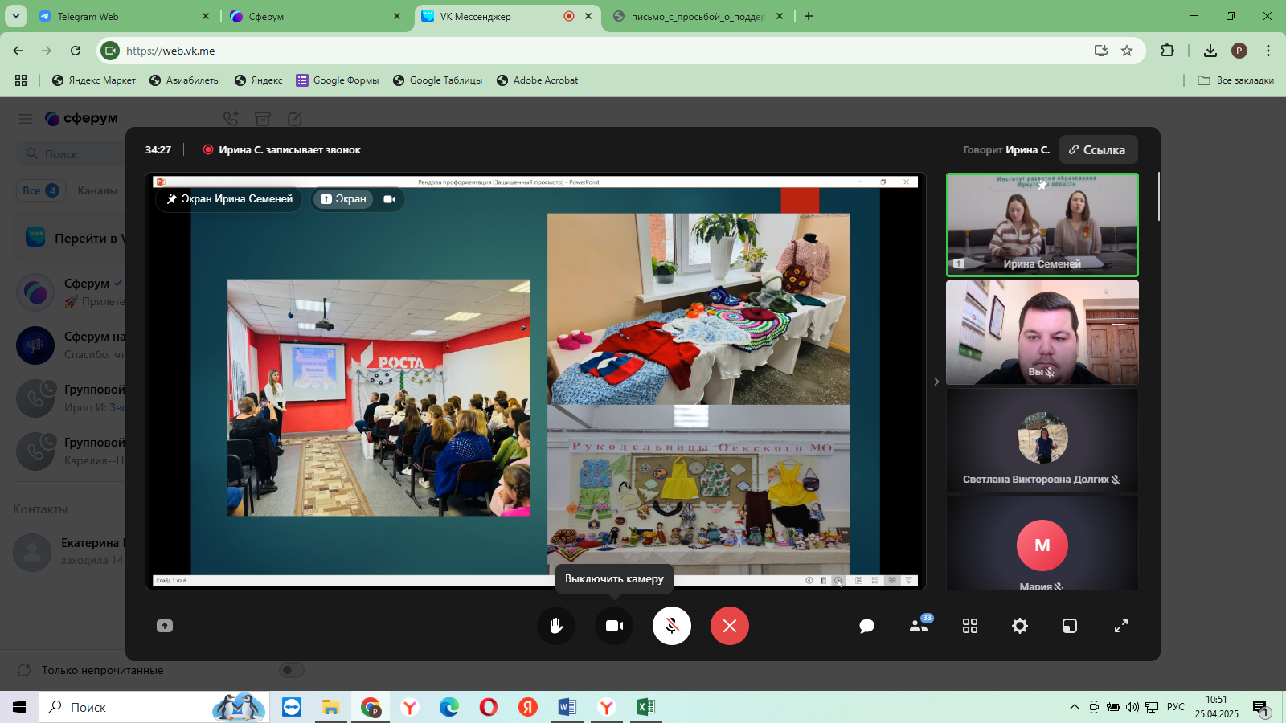Select Ирина Семеней video thumbnail

(1042, 225)
